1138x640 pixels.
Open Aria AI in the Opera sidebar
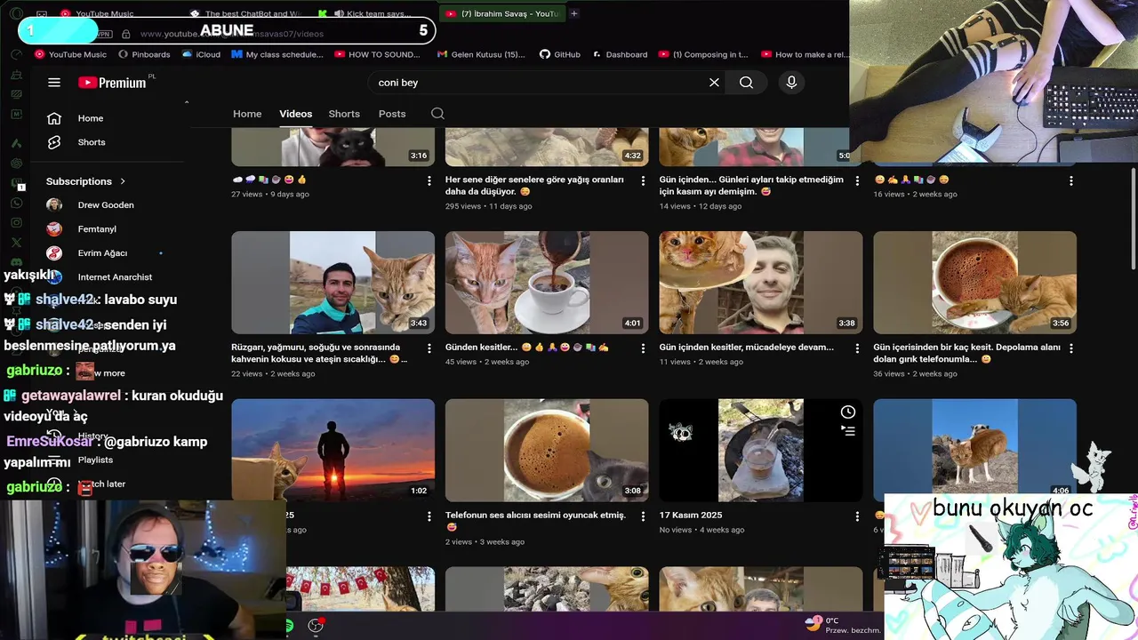(16, 142)
